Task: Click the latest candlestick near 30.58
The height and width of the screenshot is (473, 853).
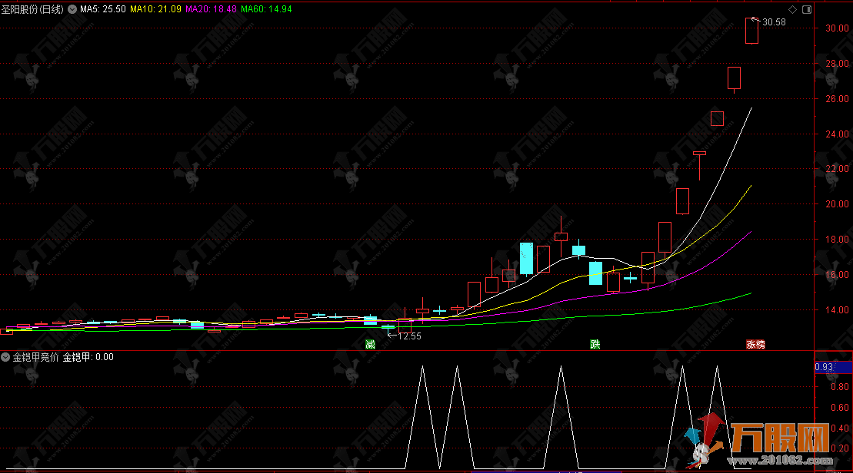Action: click(751, 31)
